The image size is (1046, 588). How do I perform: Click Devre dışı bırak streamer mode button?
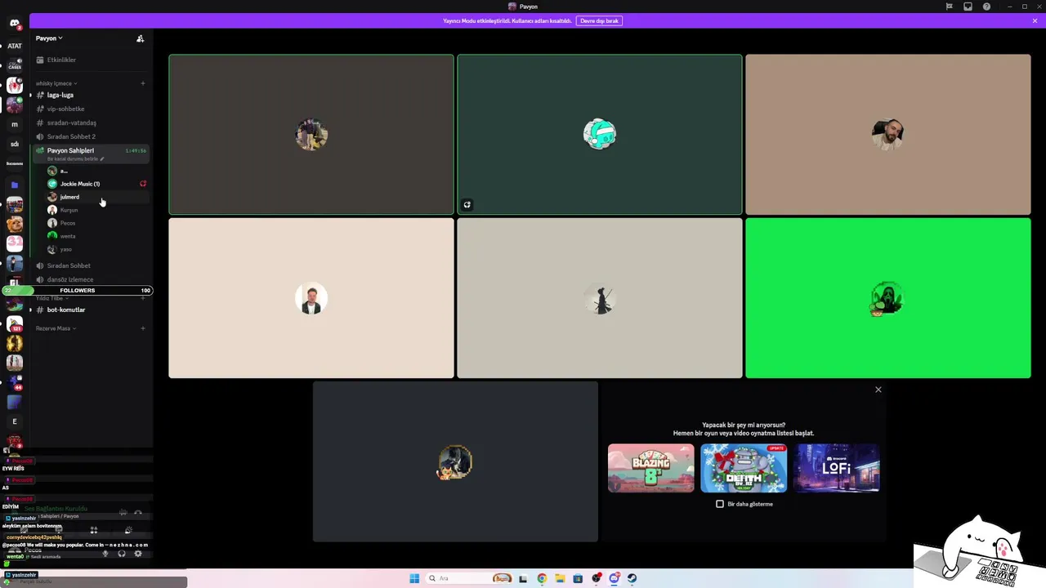[x=599, y=20]
